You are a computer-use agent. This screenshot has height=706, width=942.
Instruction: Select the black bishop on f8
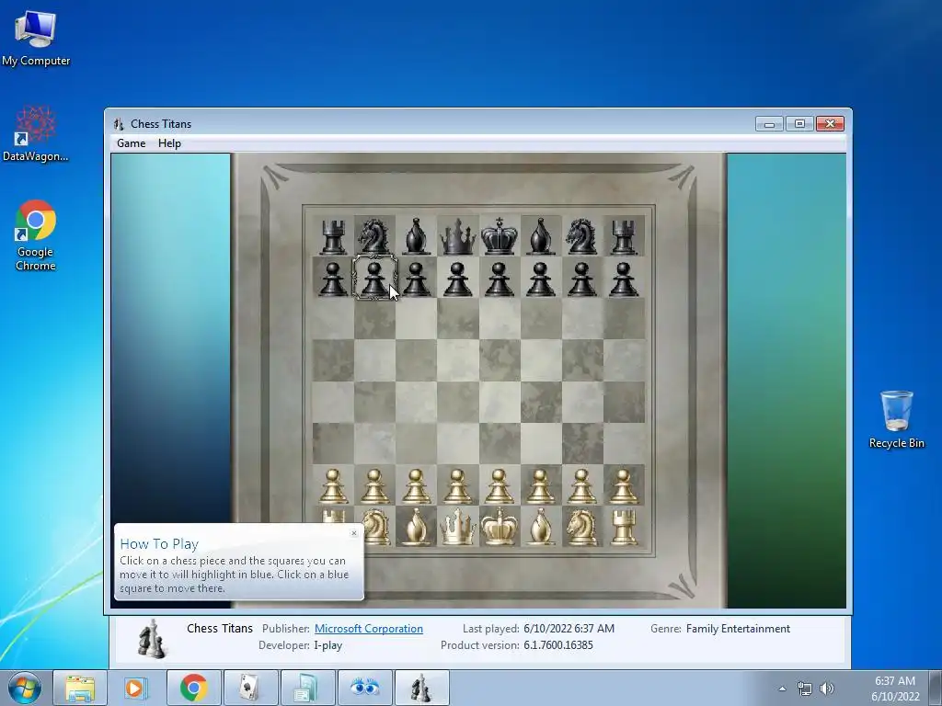pos(541,236)
